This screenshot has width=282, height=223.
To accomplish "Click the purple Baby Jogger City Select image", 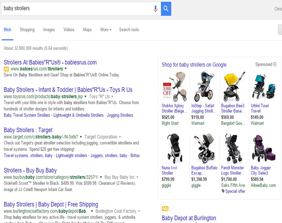I will coord(264,148).
